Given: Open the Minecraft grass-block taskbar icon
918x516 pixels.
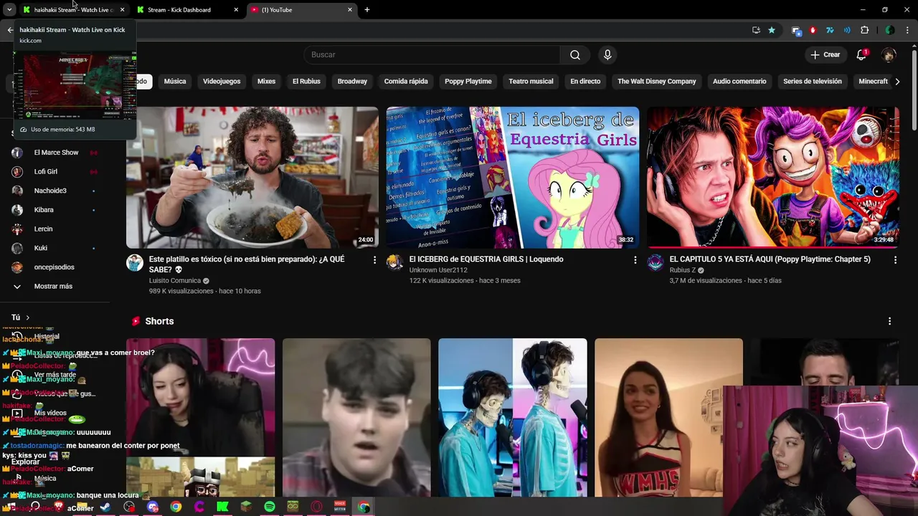Looking at the screenshot, I should pos(246,507).
